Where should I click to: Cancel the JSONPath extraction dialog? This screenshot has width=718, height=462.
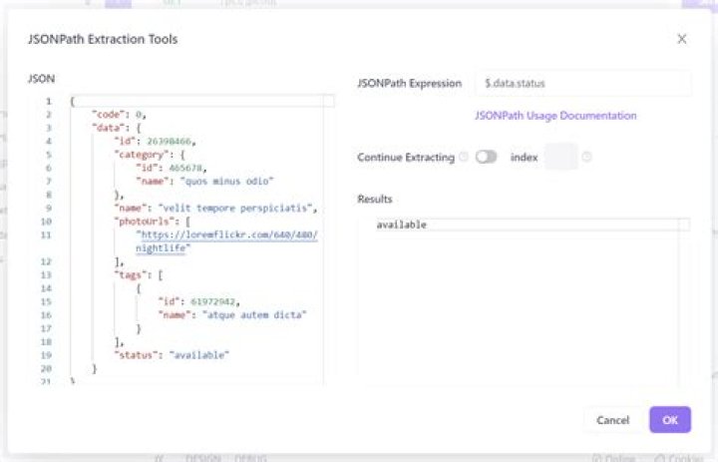click(x=612, y=420)
